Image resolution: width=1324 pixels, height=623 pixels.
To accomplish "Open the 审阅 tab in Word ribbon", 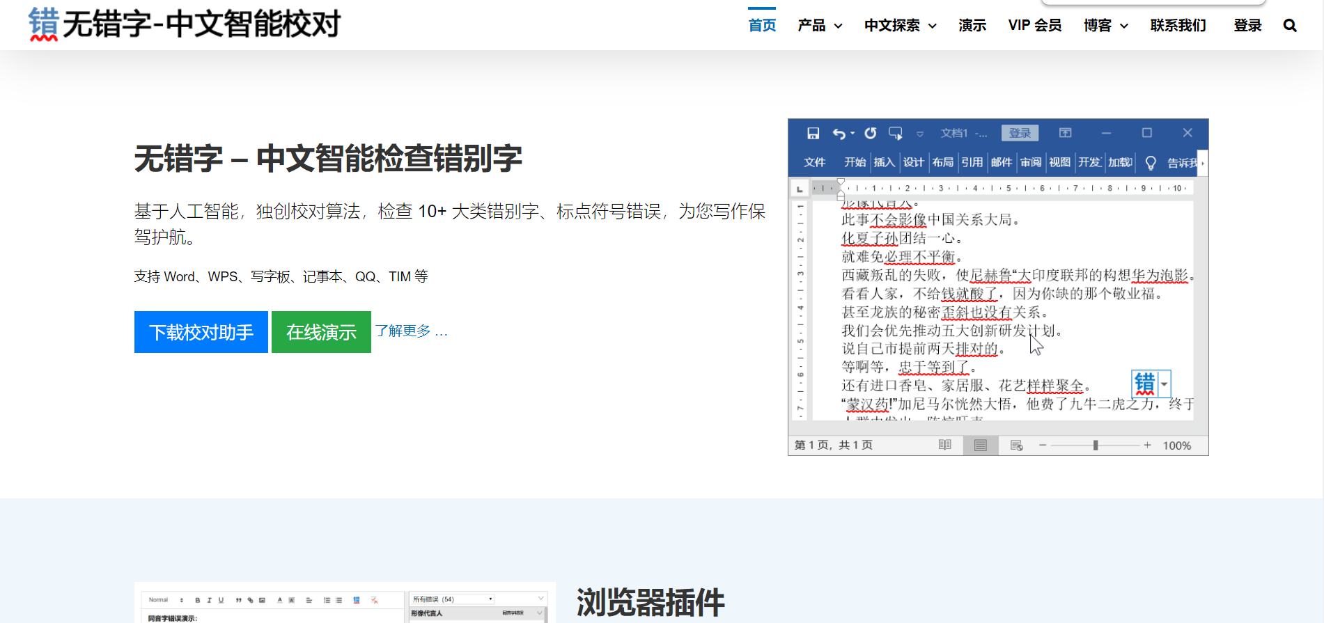I will 1030,163.
